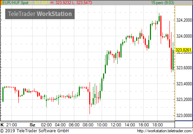Select the EUR/HUF Spot title label
This screenshot has height=134, width=193.
(15, 3)
